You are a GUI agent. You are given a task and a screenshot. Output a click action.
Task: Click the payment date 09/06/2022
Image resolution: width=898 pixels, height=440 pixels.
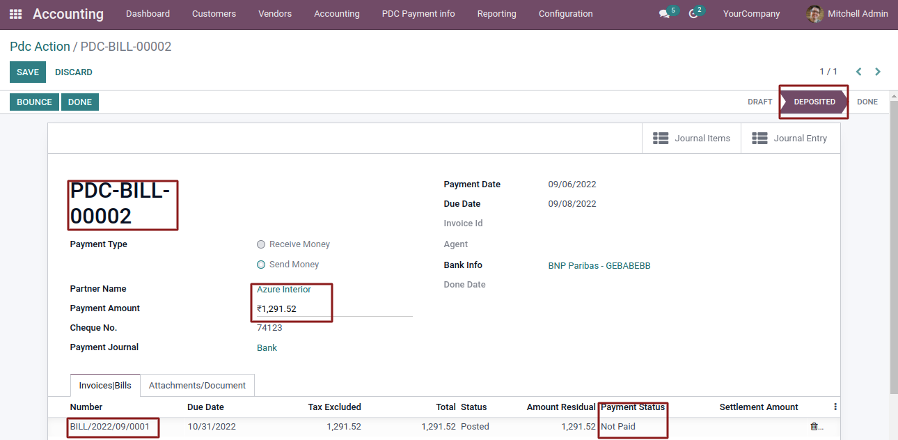(x=572, y=184)
